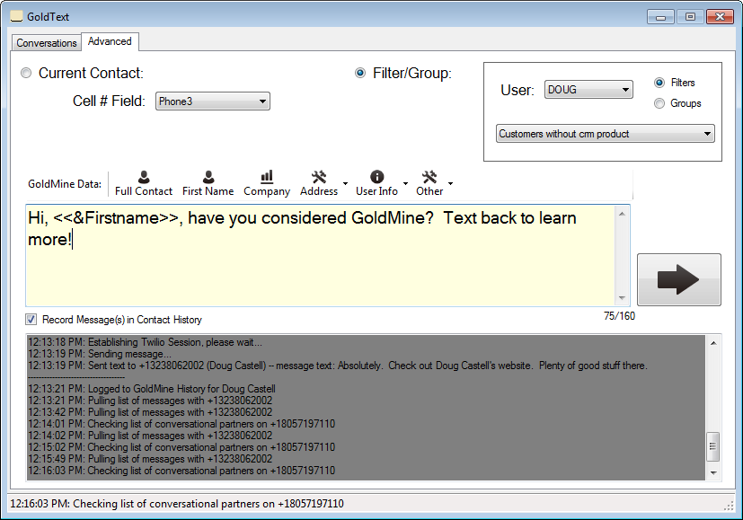
Task: Click the Other tools icon
Action: pos(429,177)
